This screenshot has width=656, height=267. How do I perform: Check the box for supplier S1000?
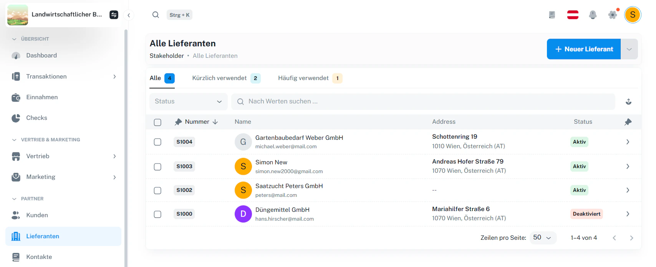pos(157,214)
